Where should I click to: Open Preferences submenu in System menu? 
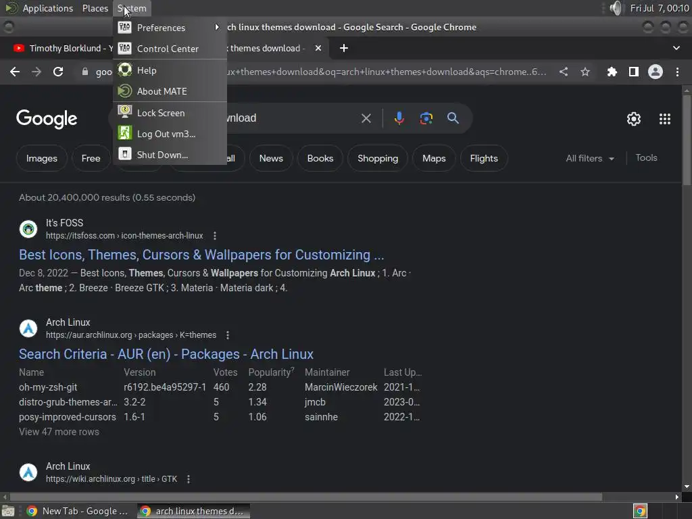point(170,27)
